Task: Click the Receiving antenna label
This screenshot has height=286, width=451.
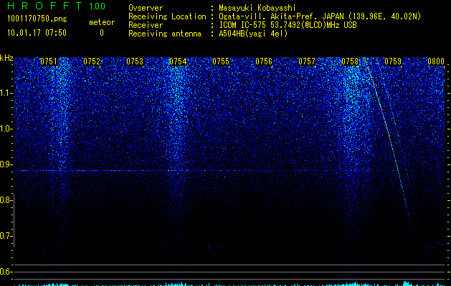Action: (165, 34)
